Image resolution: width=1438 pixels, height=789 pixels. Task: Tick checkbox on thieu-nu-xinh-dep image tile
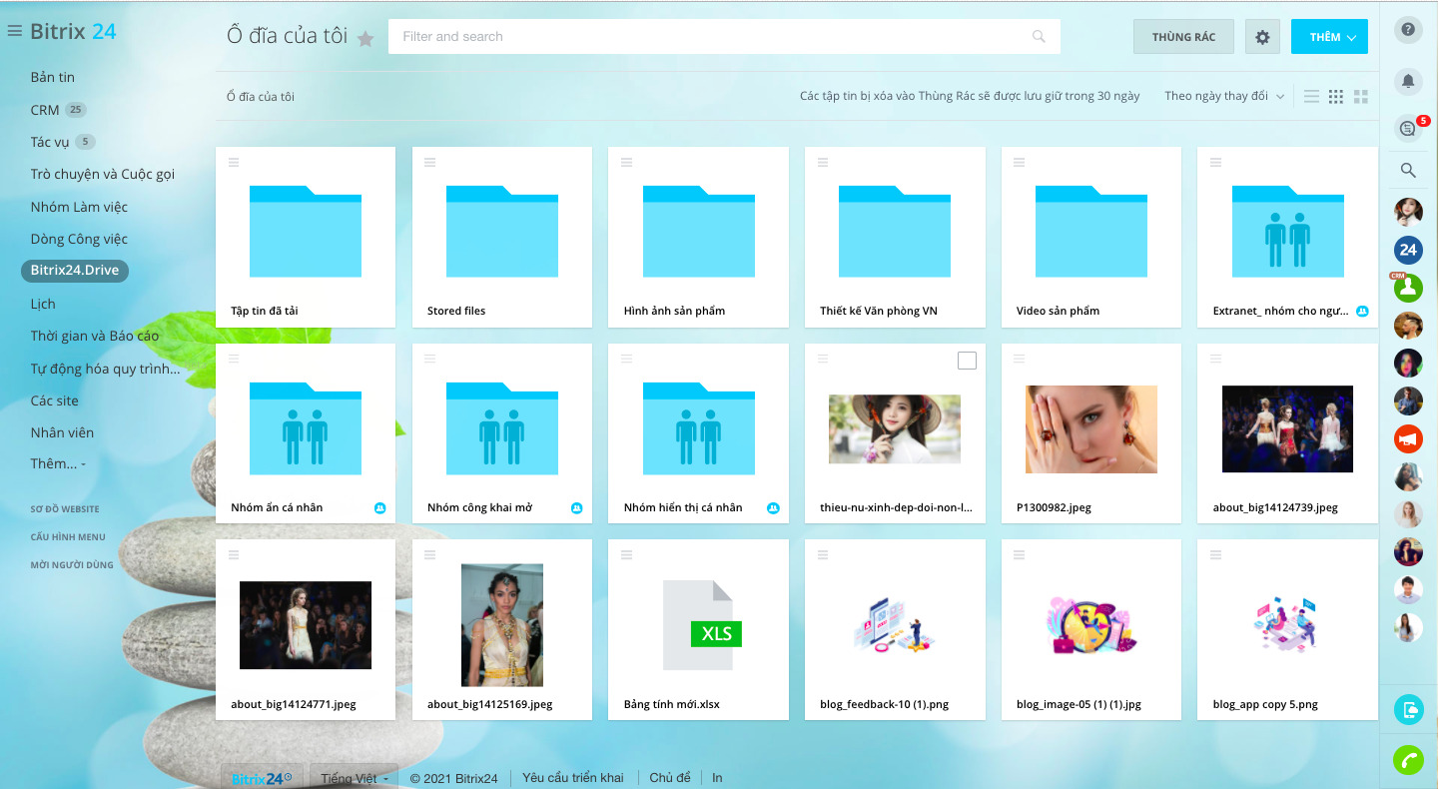[x=967, y=361]
